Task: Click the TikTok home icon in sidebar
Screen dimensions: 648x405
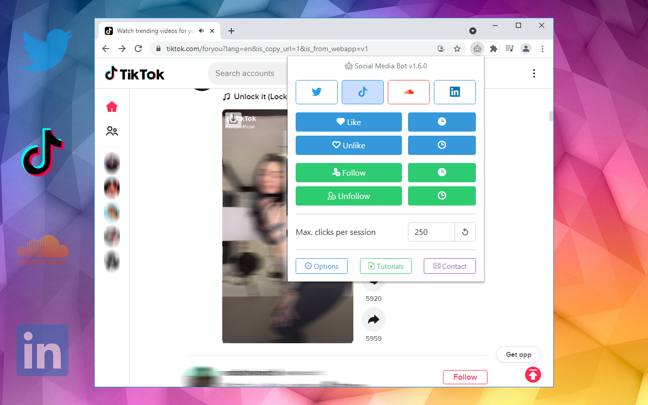Action: point(112,107)
